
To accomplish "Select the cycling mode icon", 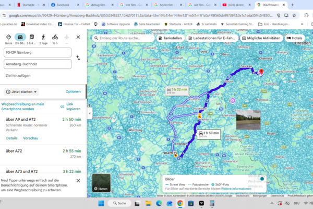I will (55, 37).
